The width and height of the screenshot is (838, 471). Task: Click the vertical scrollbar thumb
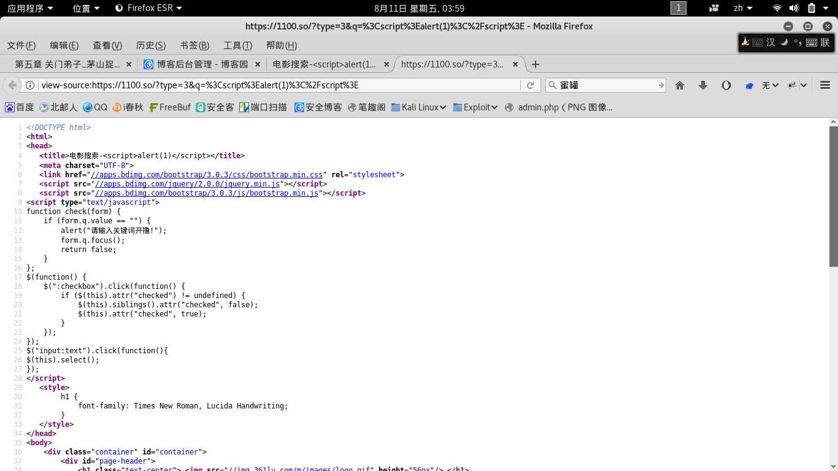coord(834,196)
